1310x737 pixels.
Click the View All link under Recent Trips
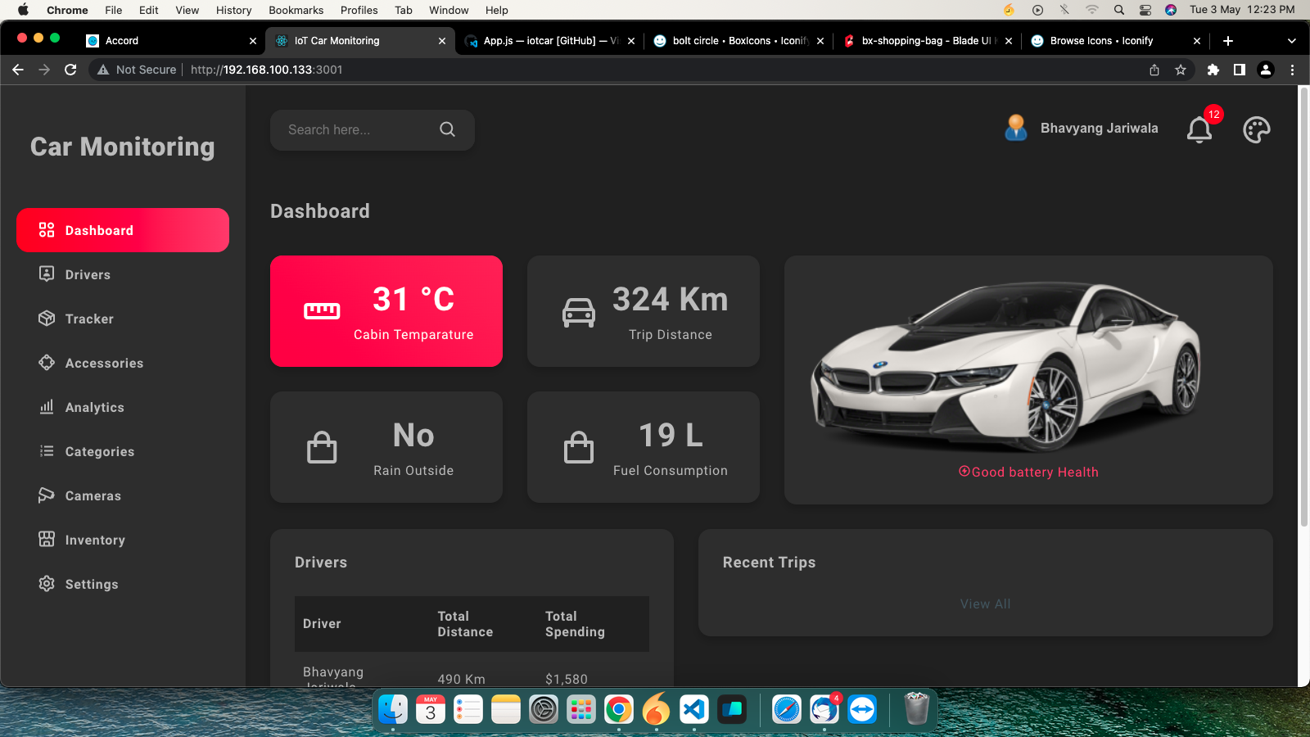[985, 604]
